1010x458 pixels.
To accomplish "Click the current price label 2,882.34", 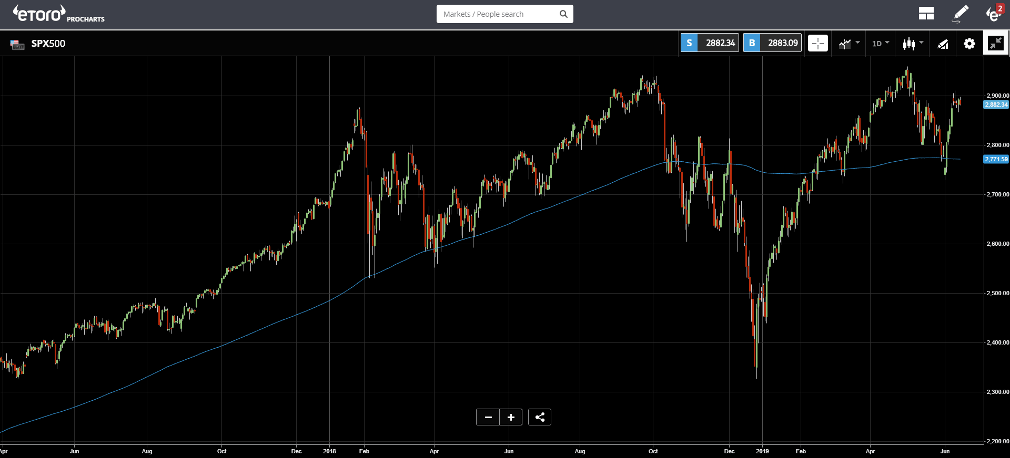I will (996, 105).
